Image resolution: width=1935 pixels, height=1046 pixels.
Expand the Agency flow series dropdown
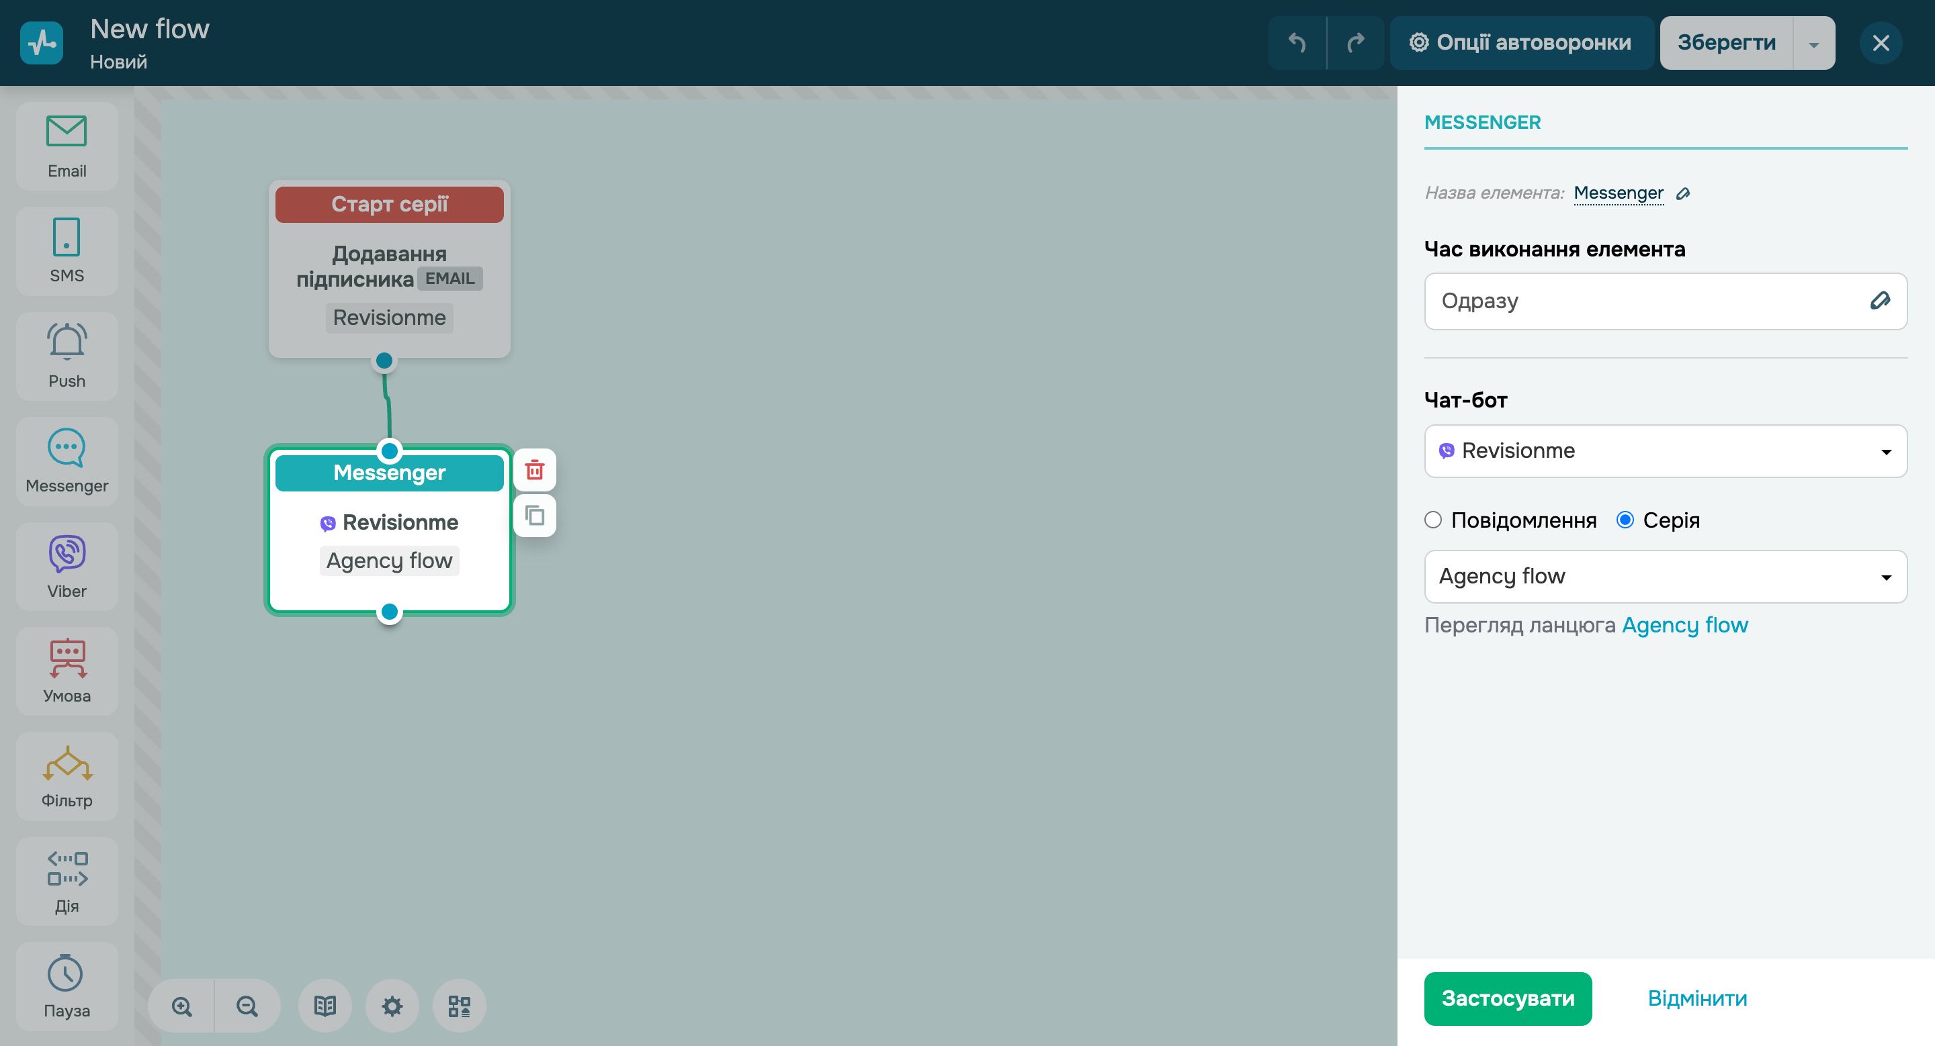[1665, 576]
